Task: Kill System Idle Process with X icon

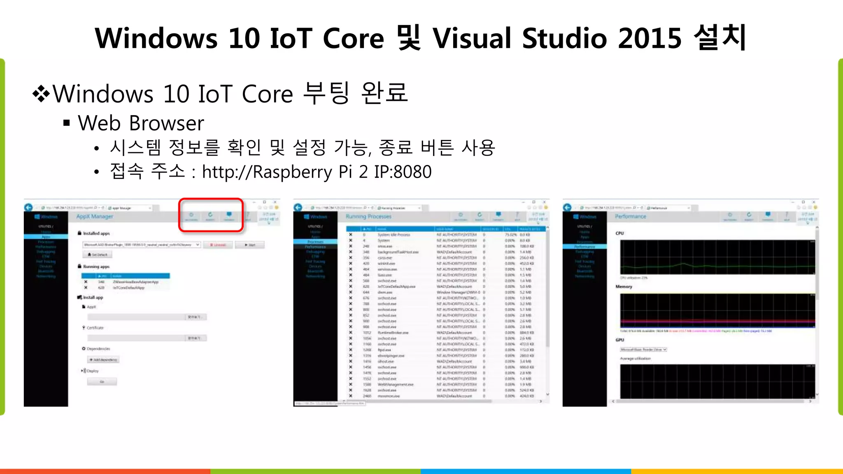Action: tap(351, 235)
